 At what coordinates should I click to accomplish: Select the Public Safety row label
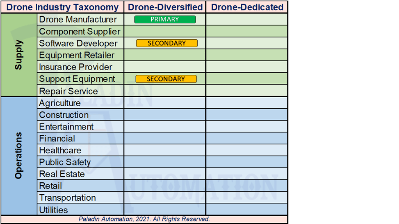click(65, 162)
